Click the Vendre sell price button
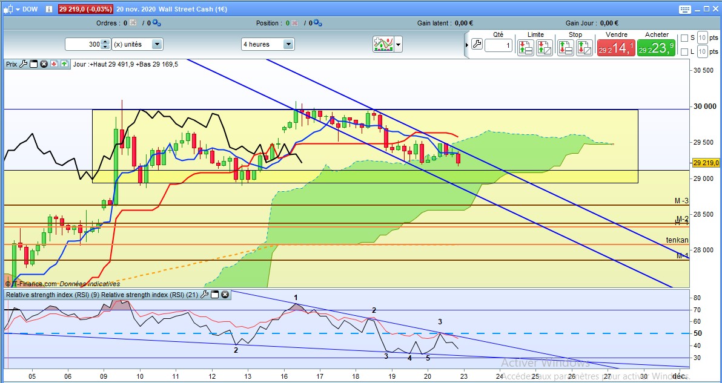Viewport: 722px width, 383px height. point(615,48)
